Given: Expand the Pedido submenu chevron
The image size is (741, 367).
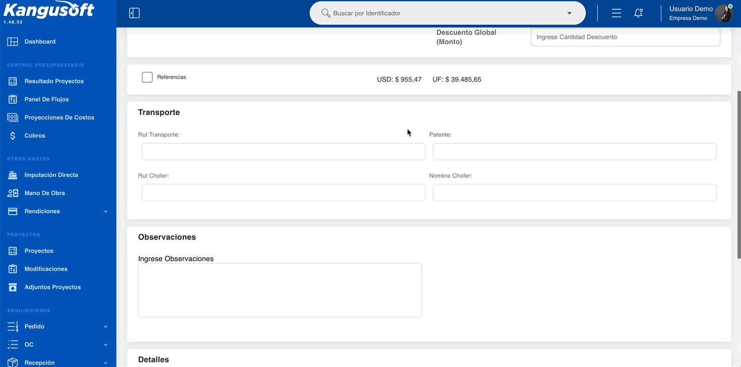Looking at the screenshot, I should (105, 327).
